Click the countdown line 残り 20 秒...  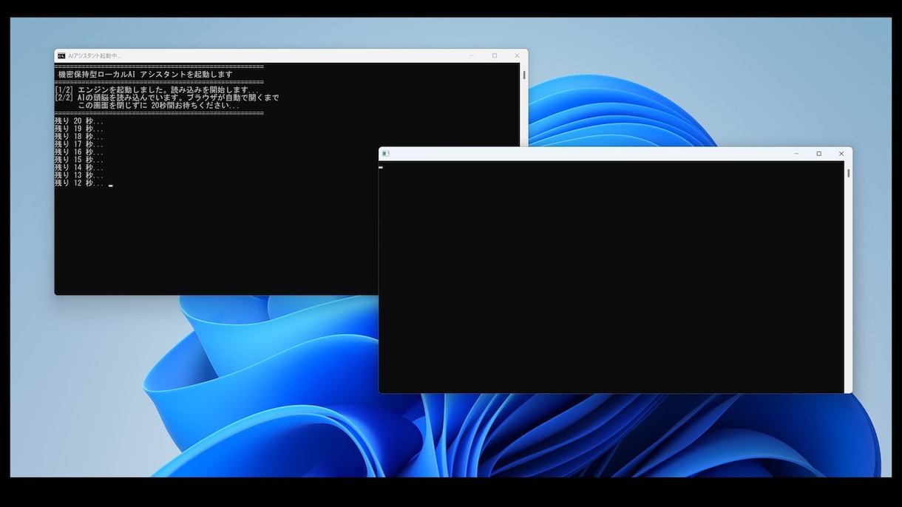click(79, 121)
